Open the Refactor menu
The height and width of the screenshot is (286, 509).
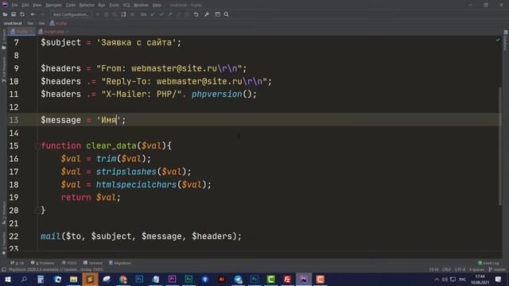pyautogui.click(x=87, y=6)
